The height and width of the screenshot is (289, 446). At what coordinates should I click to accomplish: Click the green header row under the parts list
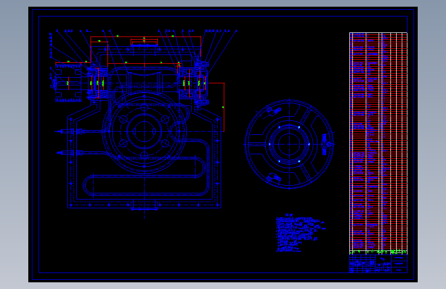[x=378, y=252]
